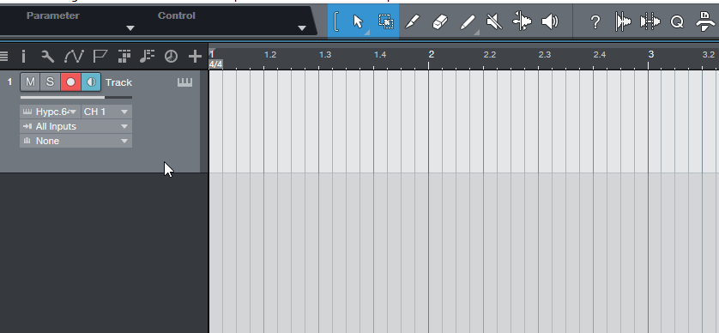Show automation curve icon

coord(74,57)
